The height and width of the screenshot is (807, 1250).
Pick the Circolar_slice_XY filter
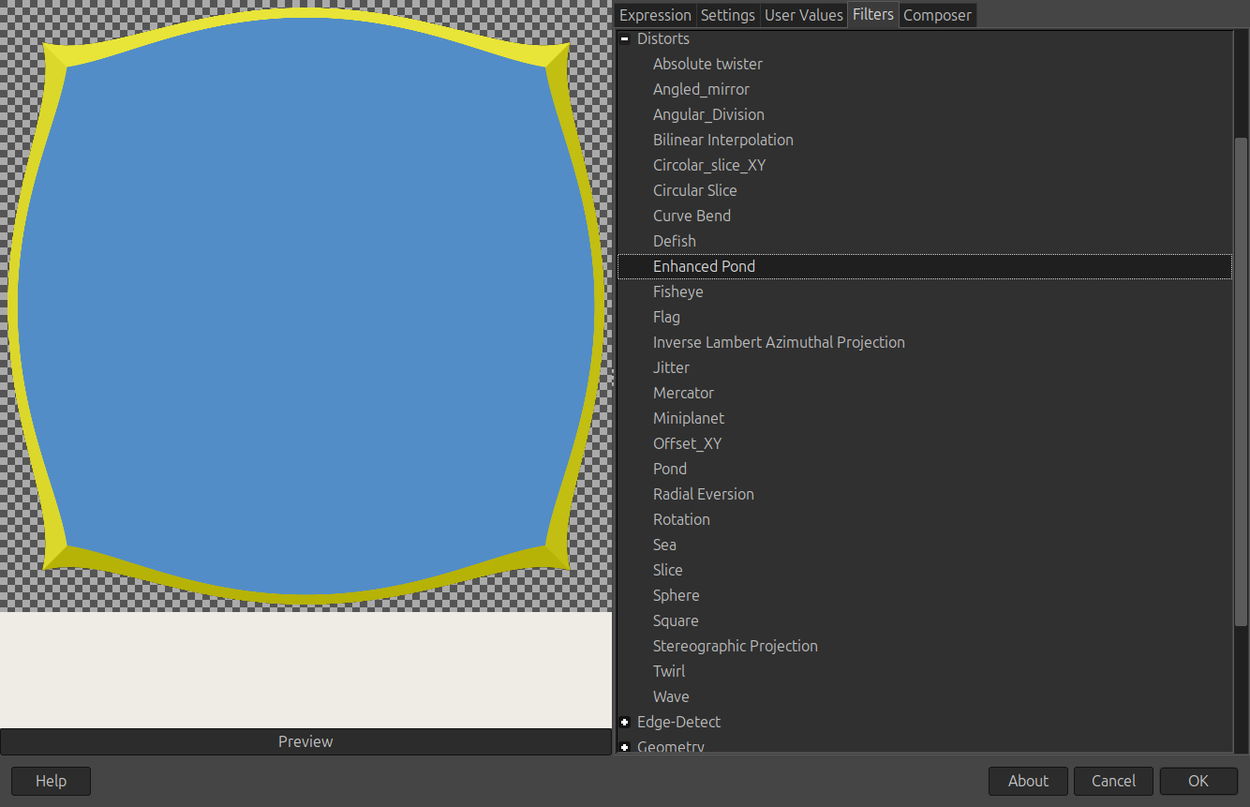coord(709,165)
